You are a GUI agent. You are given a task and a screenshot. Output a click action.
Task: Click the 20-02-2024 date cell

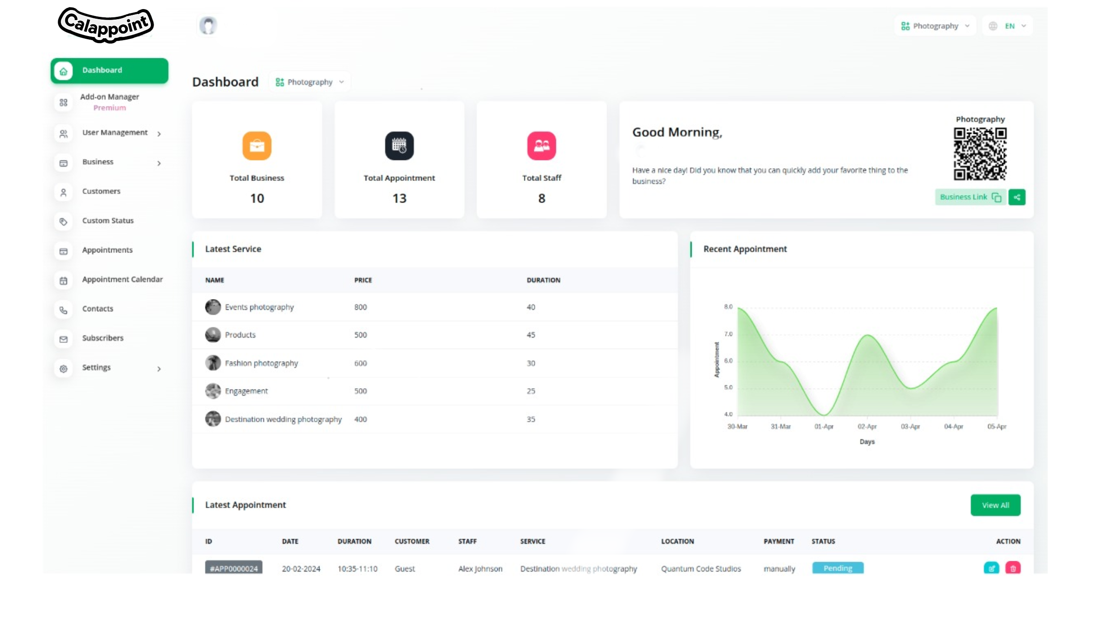[301, 569]
